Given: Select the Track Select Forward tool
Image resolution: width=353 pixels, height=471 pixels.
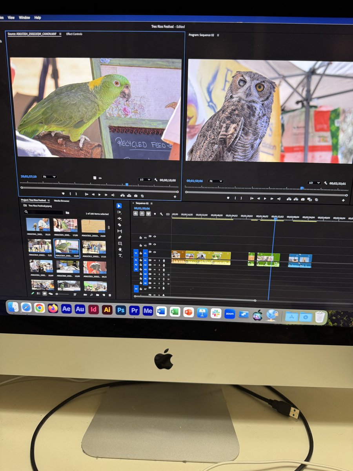Looking at the screenshot, I should tap(119, 212).
